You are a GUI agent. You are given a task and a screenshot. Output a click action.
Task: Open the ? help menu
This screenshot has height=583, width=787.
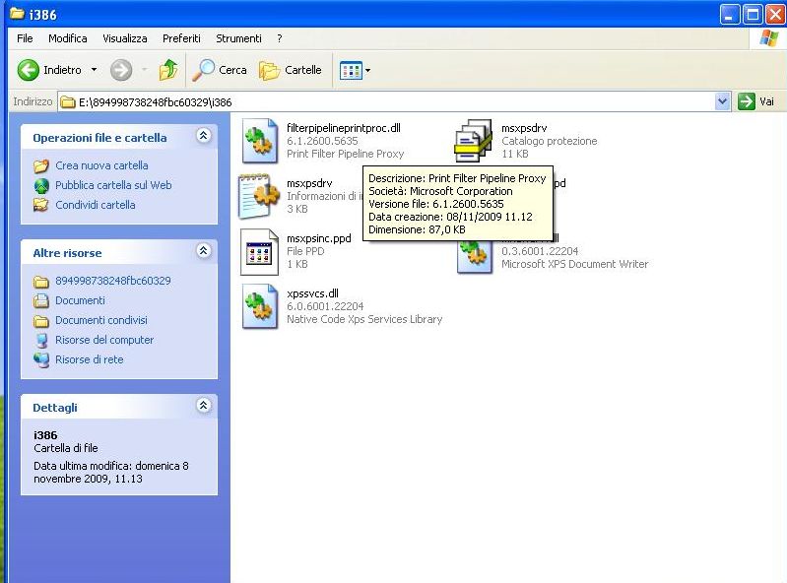click(280, 38)
